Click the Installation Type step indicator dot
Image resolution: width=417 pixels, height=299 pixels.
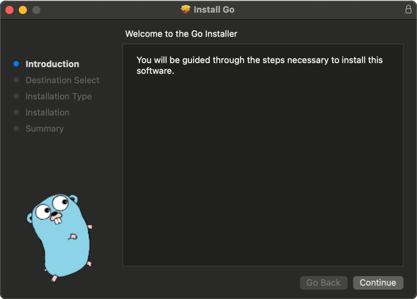tap(16, 96)
